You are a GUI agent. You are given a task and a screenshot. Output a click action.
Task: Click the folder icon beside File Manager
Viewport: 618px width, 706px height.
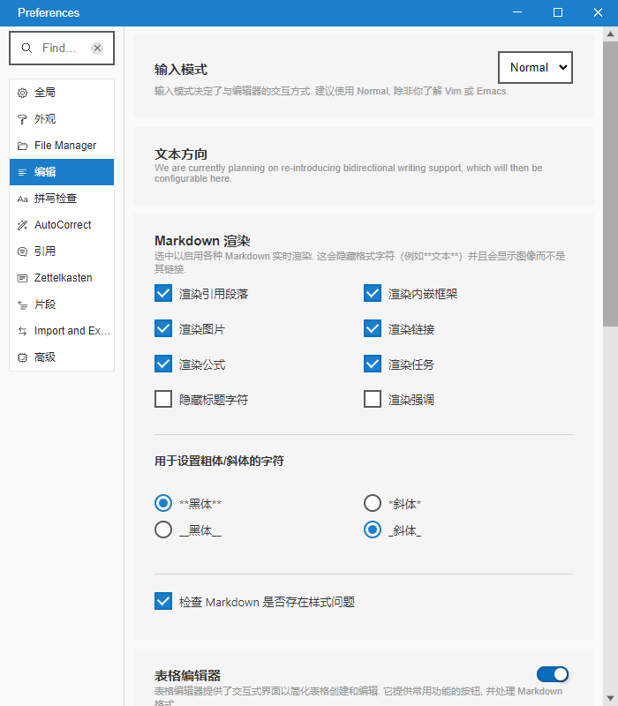[22, 146]
